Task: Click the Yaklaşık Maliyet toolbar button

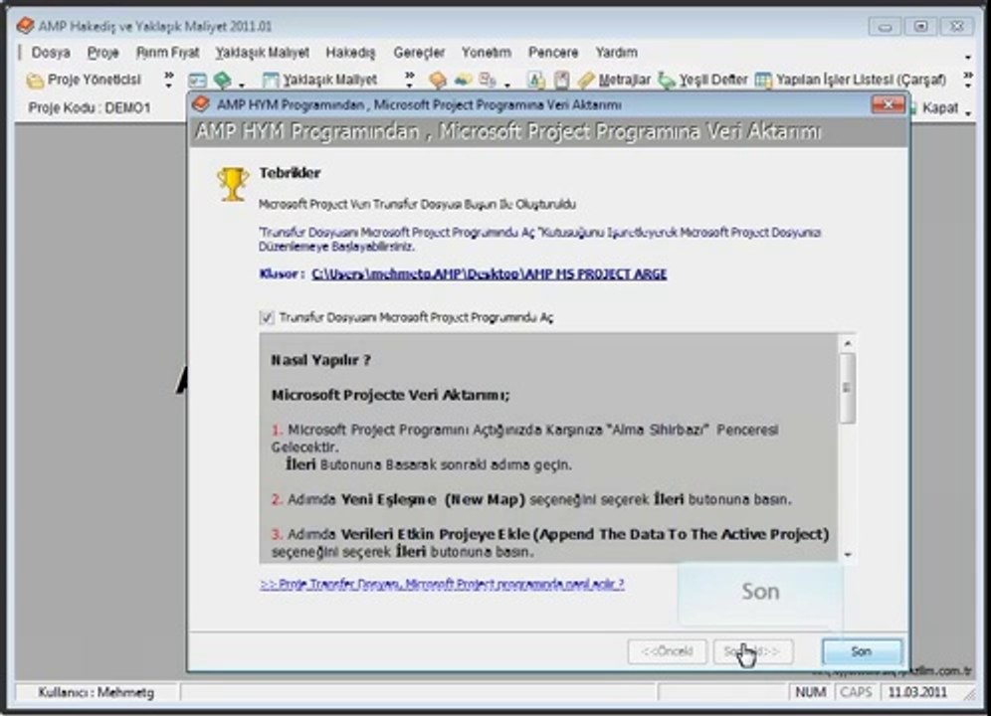Action: coord(319,80)
